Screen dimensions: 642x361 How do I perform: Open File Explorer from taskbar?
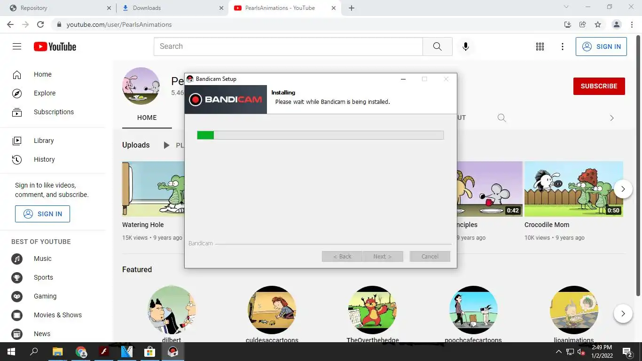coord(57,352)
